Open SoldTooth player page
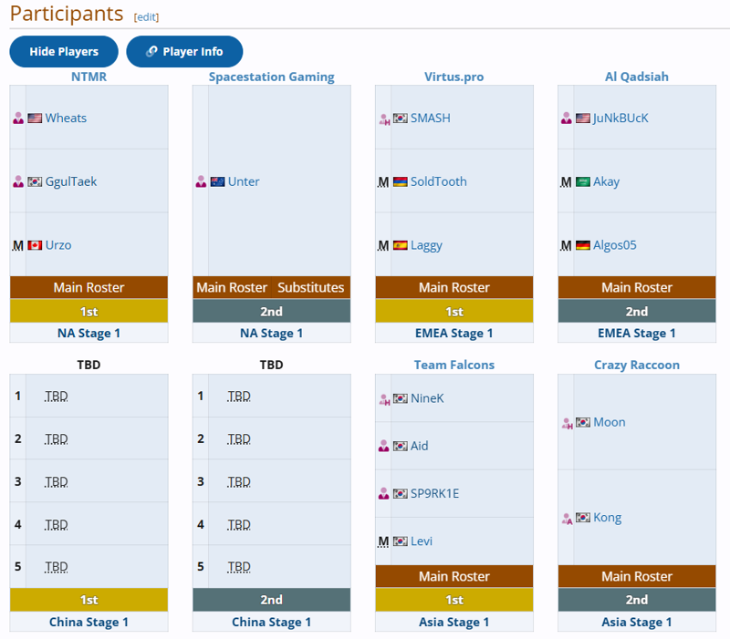 tap(438, 181)
